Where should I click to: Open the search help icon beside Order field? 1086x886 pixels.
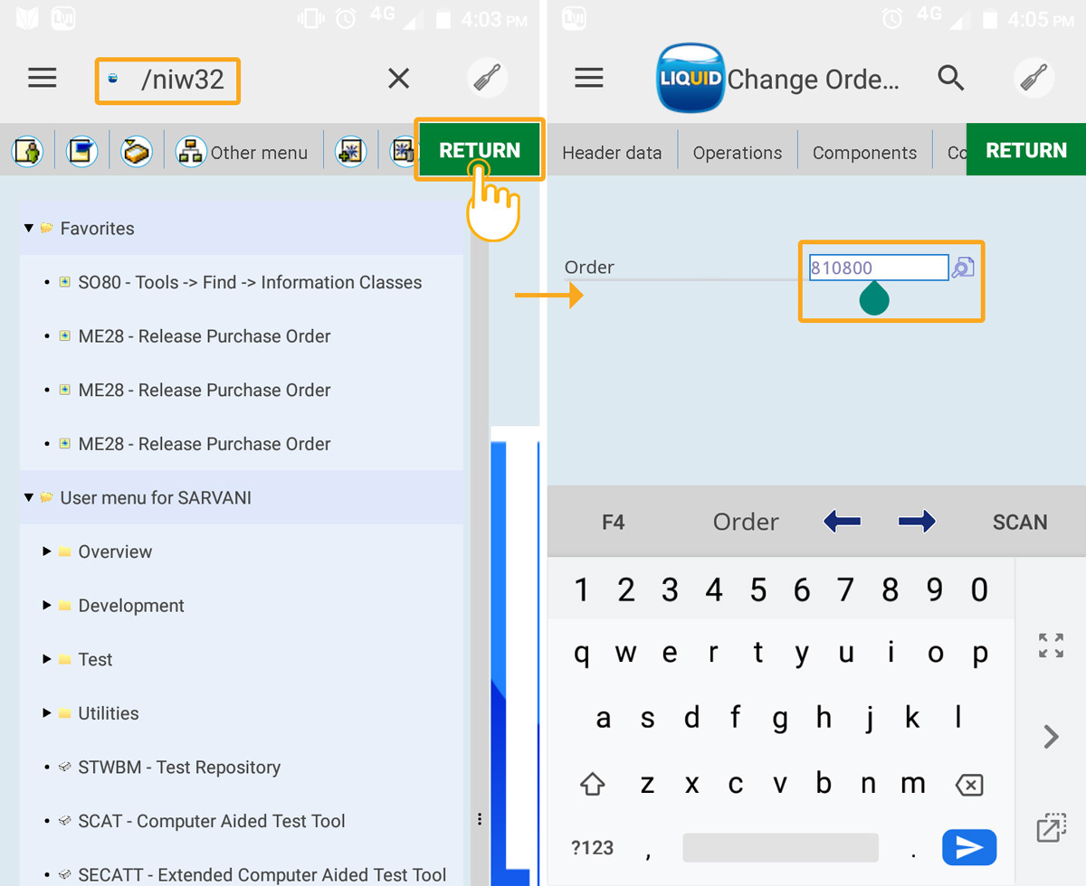click(x=963, y=268)
